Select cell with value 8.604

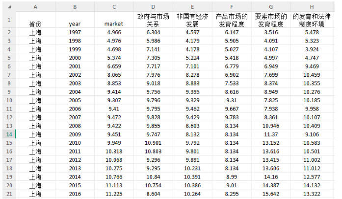[153, 194]
